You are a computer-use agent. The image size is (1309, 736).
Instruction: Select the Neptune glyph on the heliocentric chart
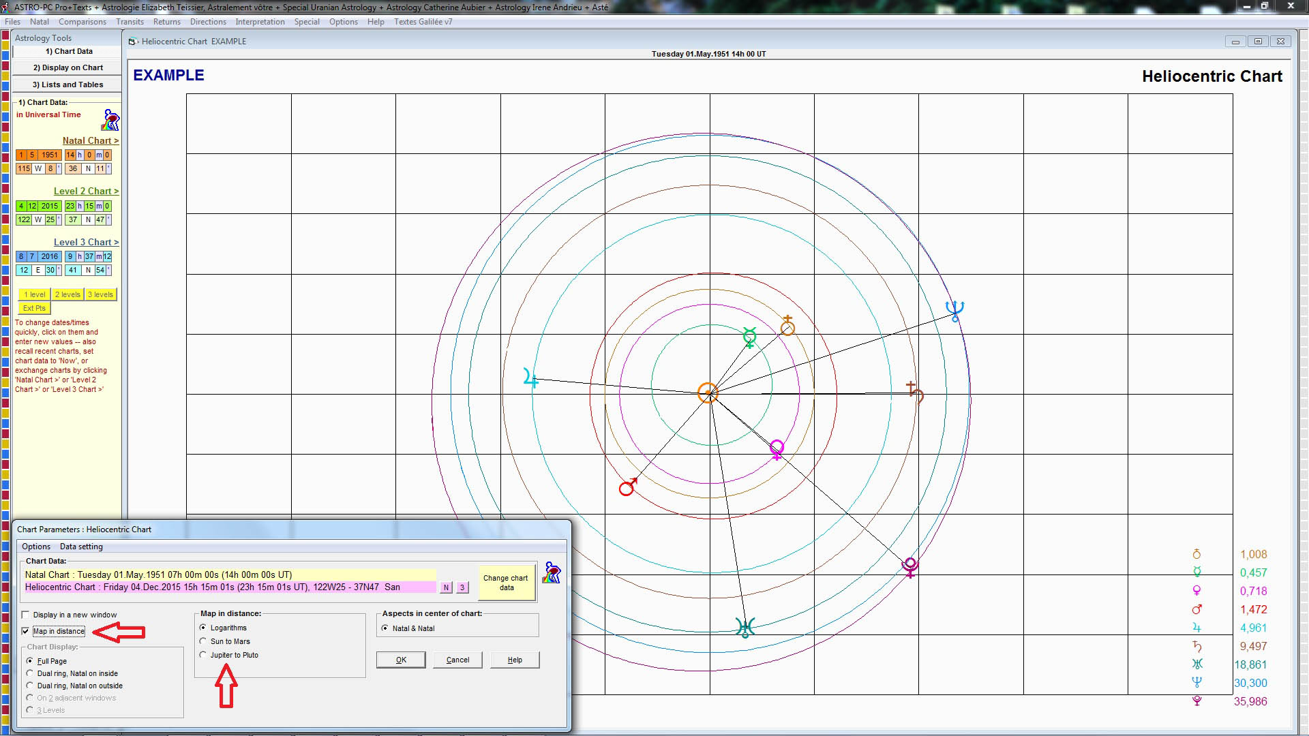point(954,310)
